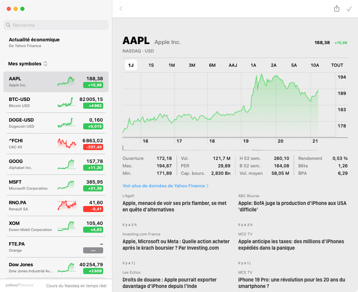Click the PER value 29,89

[224, 166]
